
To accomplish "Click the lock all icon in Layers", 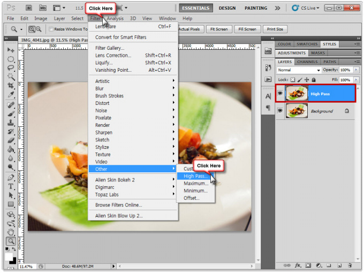I will (x=313, y=79).
